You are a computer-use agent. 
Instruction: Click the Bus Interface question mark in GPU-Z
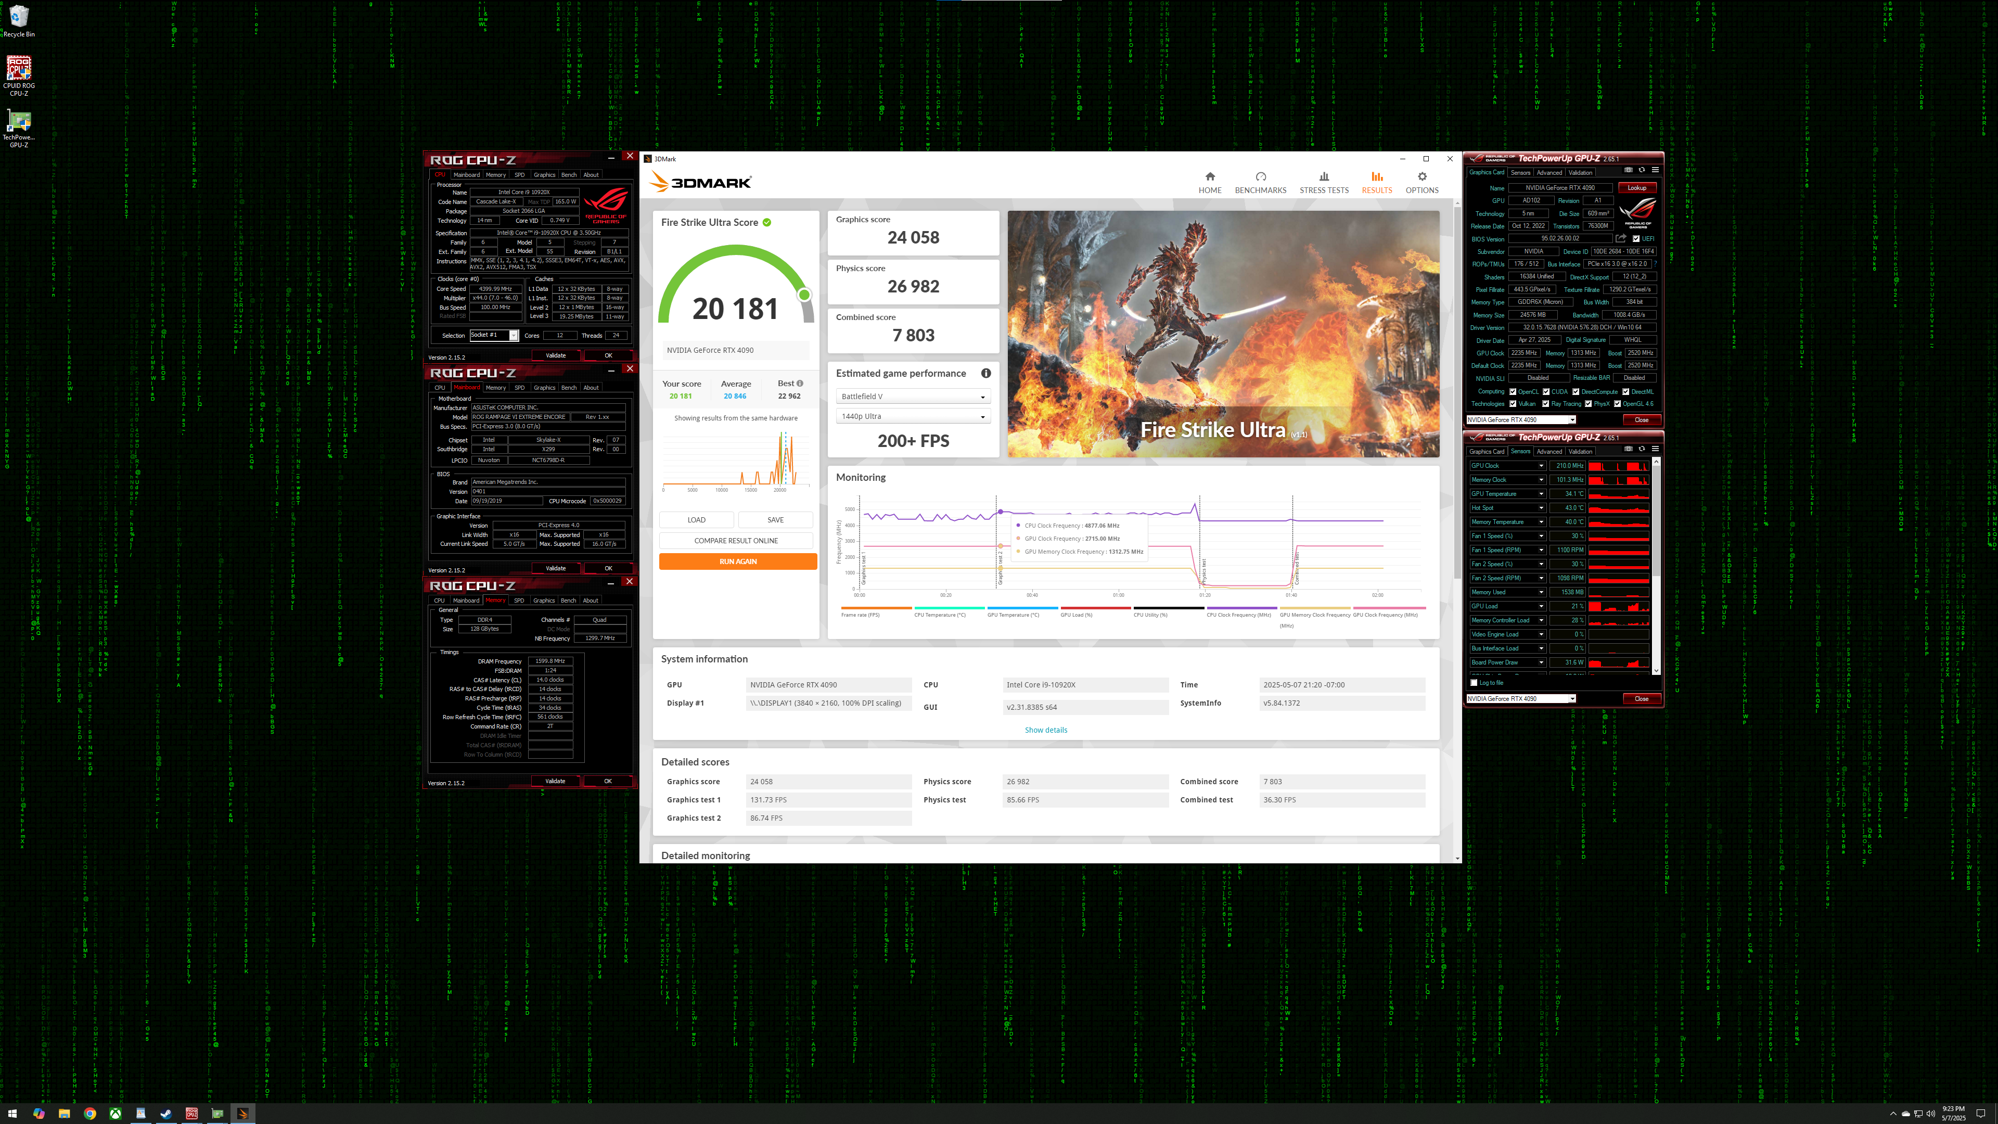point(1655,264)
